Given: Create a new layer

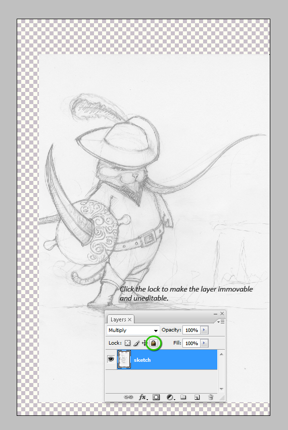Looking at the screenshot, I should tap(197, 397).
